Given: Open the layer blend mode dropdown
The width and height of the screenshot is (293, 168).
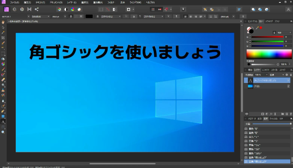Looking at the screenshot, I should [277, 75].
